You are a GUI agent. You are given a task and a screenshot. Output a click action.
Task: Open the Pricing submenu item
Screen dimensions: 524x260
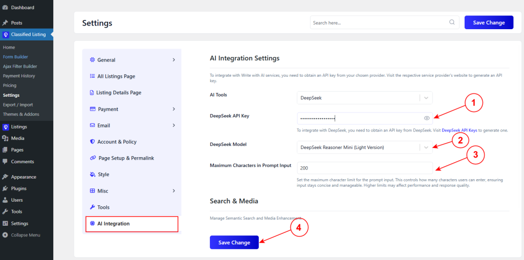(10, 85)
